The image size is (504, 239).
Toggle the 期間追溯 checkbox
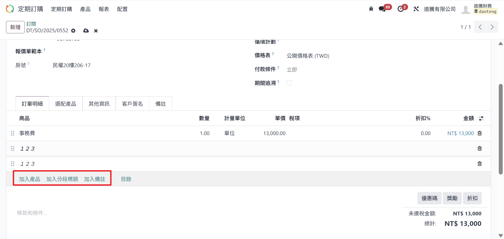click(289, 83)
